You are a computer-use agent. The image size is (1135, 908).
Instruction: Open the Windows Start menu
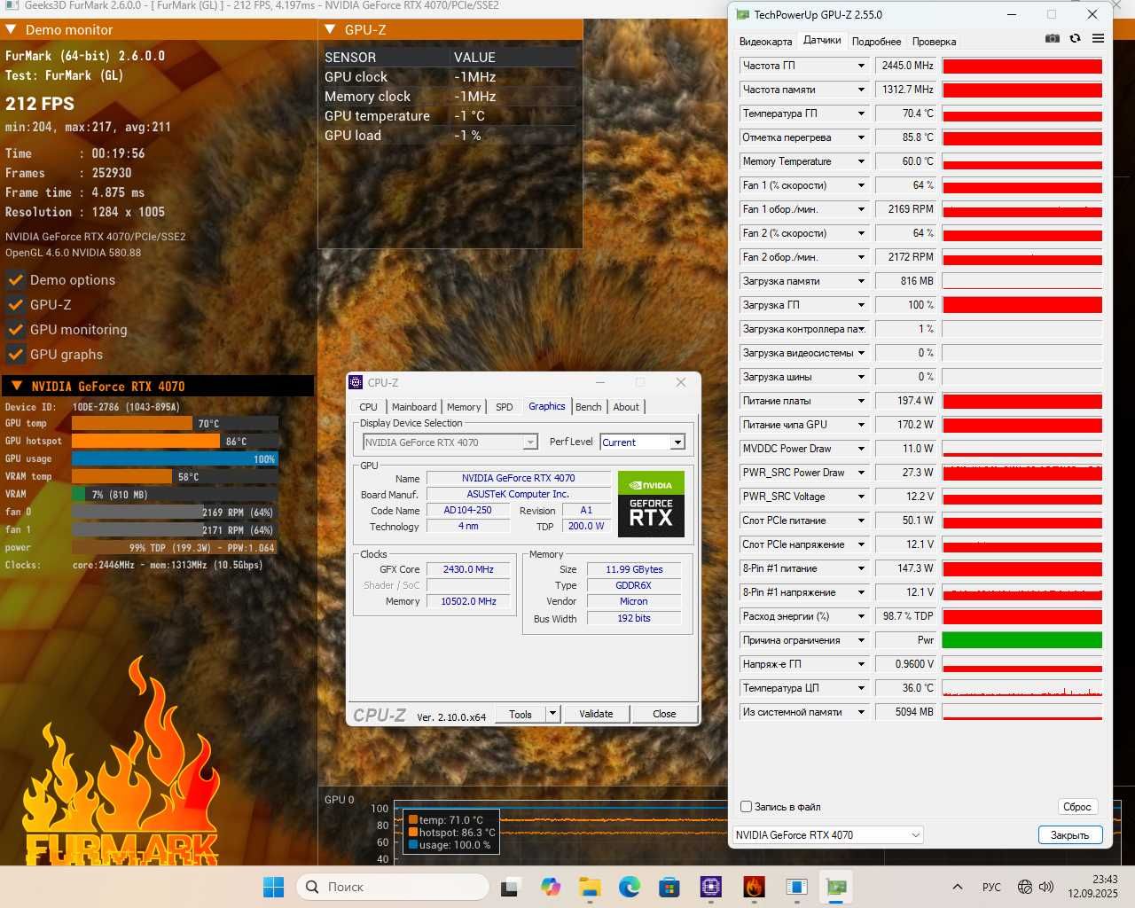pos(274,887)
